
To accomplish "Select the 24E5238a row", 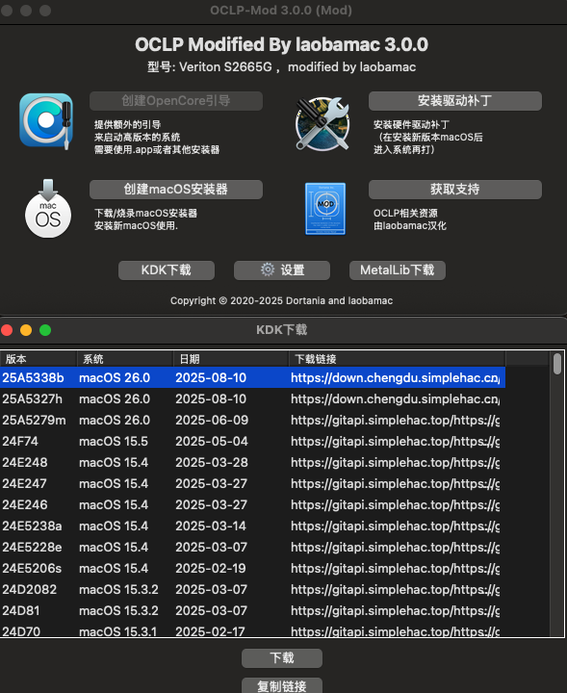I will point(252,526).
